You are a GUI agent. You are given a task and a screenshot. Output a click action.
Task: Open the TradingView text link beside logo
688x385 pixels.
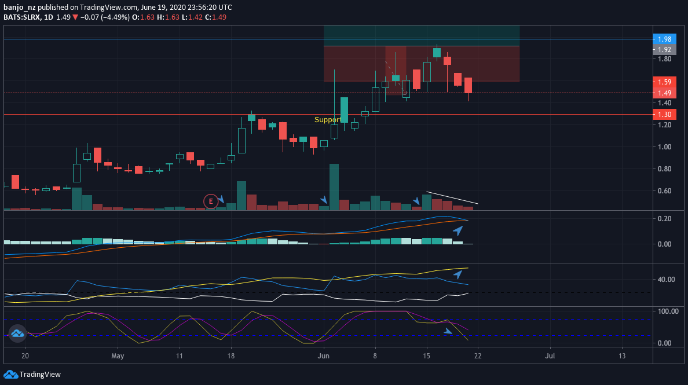pos(40,375)
